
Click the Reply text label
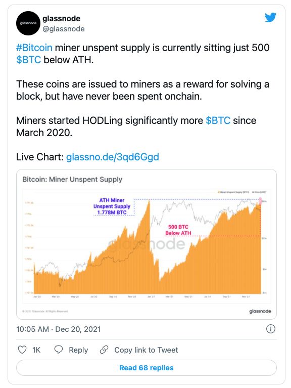78,350
